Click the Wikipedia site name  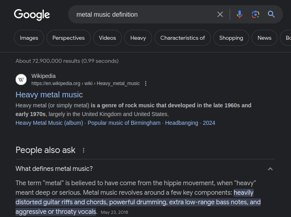pyautogui.click(x=43, y=76)
